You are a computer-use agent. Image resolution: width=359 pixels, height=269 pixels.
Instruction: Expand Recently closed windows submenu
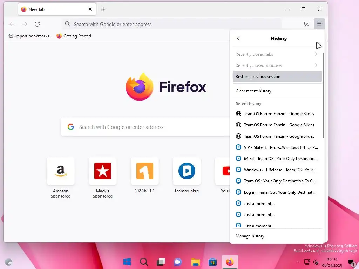click(277, 65)
